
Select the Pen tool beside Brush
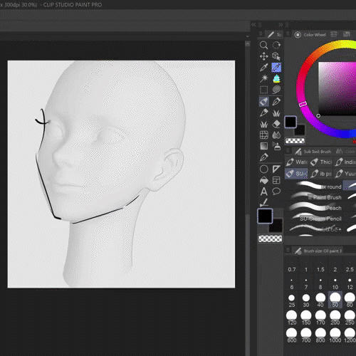tap(276, 102)
